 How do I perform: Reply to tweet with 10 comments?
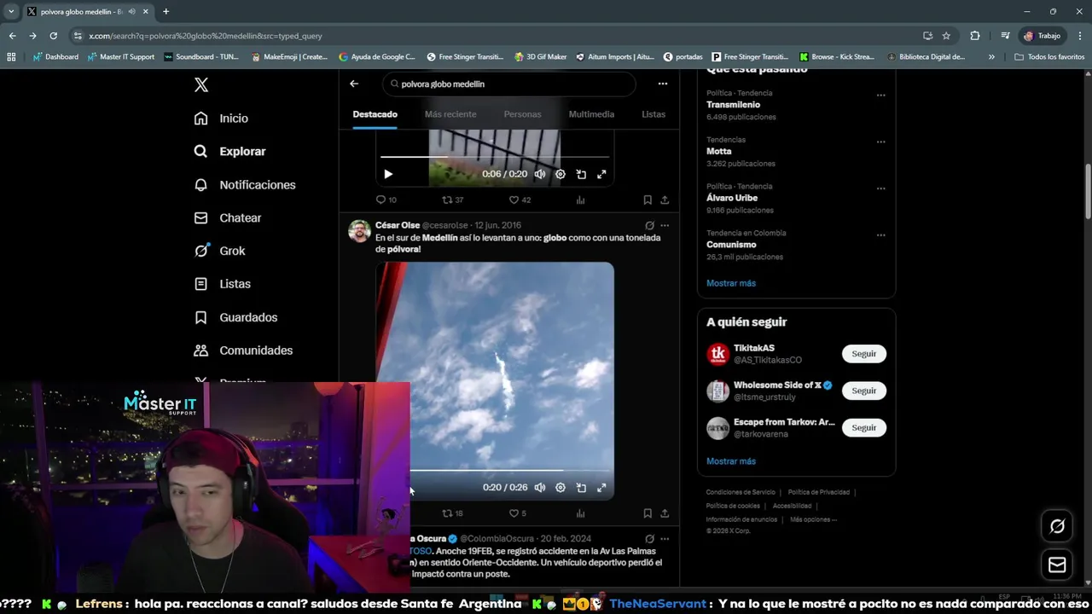pyautogui.click(x=386, y=200)
